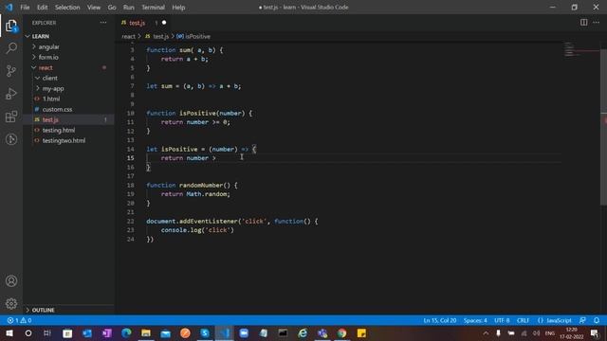Image resolution: width=607 pixels, height=341 pixels.
Task: Open the Edit menu
Action: [x=42, y=8]
